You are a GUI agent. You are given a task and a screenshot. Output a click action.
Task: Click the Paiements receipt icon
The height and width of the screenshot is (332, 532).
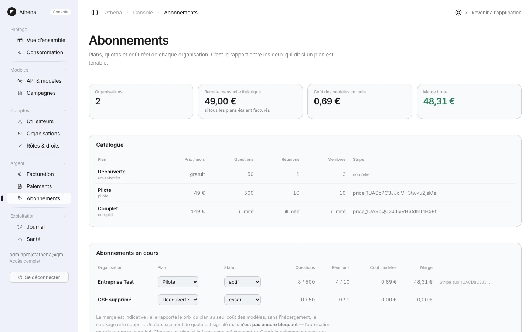[x=20, y=186]
